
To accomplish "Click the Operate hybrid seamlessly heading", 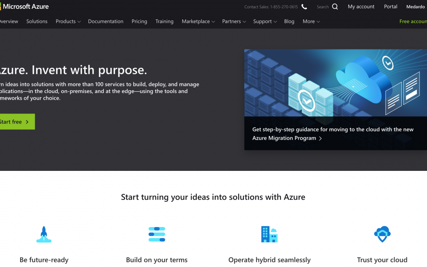I will coord(269,260).
